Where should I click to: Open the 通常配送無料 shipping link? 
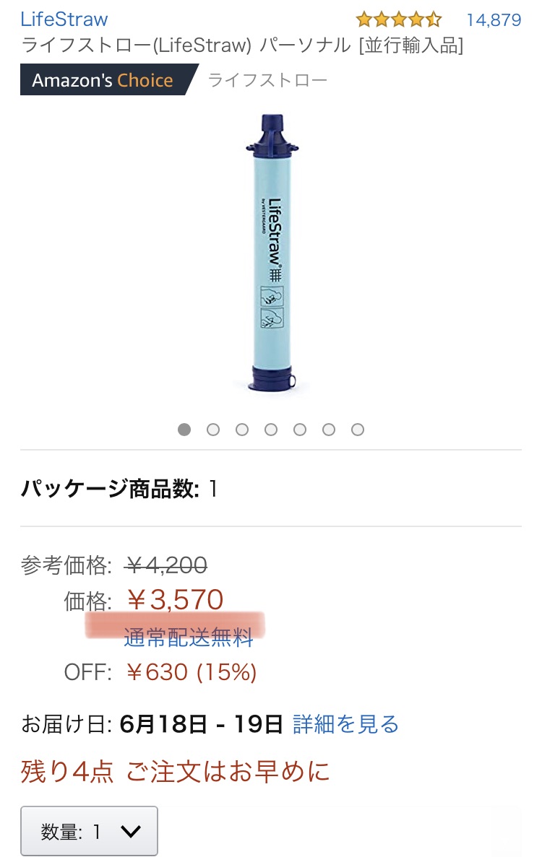(x=189, y=638)
